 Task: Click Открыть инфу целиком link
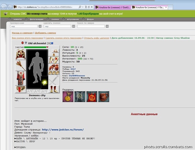pyautogui.click(x=97, y=38)
